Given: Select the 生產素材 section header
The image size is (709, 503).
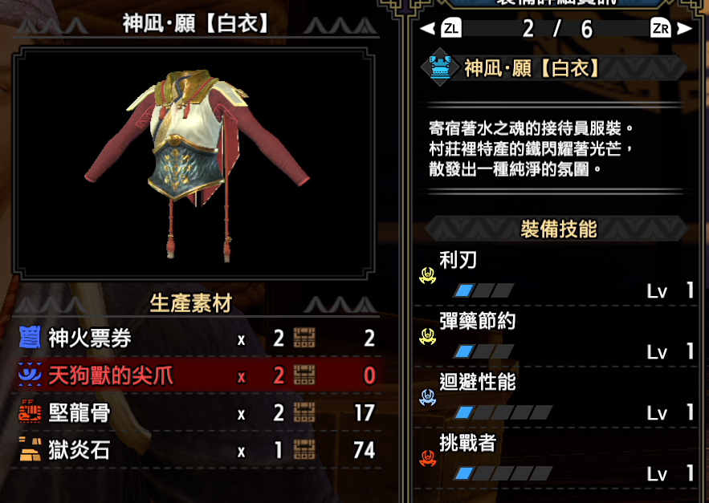Looking at the screenshot, I should pos(191,302).
